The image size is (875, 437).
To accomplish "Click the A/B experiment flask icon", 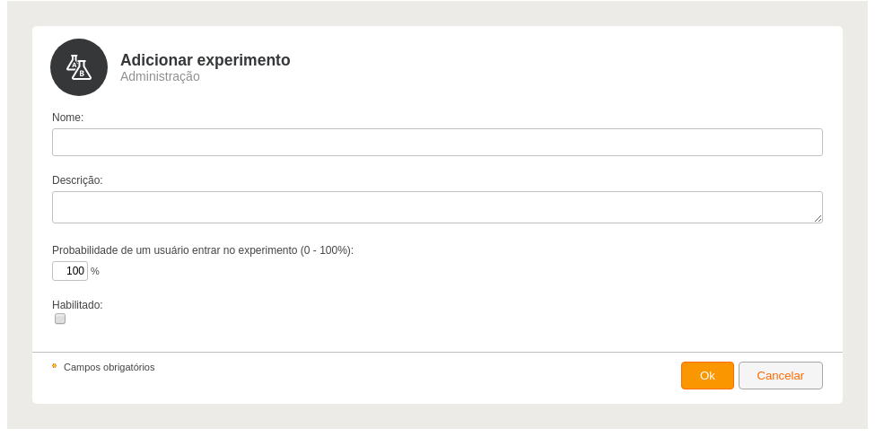I will (79, 67).
